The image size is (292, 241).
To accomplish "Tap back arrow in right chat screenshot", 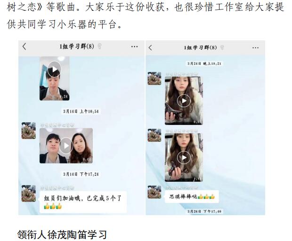I will coord(150,48).
